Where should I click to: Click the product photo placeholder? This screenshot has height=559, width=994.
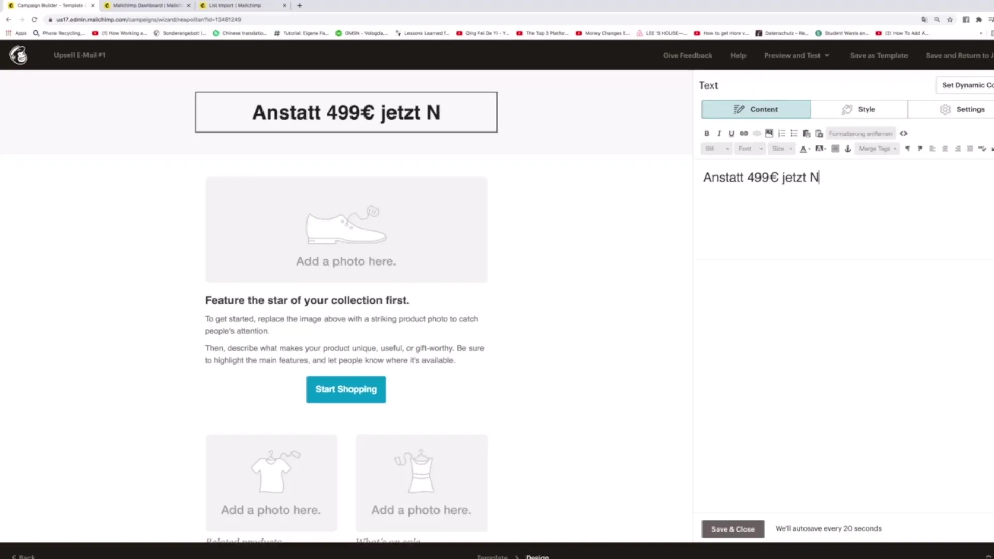[345, 229]
